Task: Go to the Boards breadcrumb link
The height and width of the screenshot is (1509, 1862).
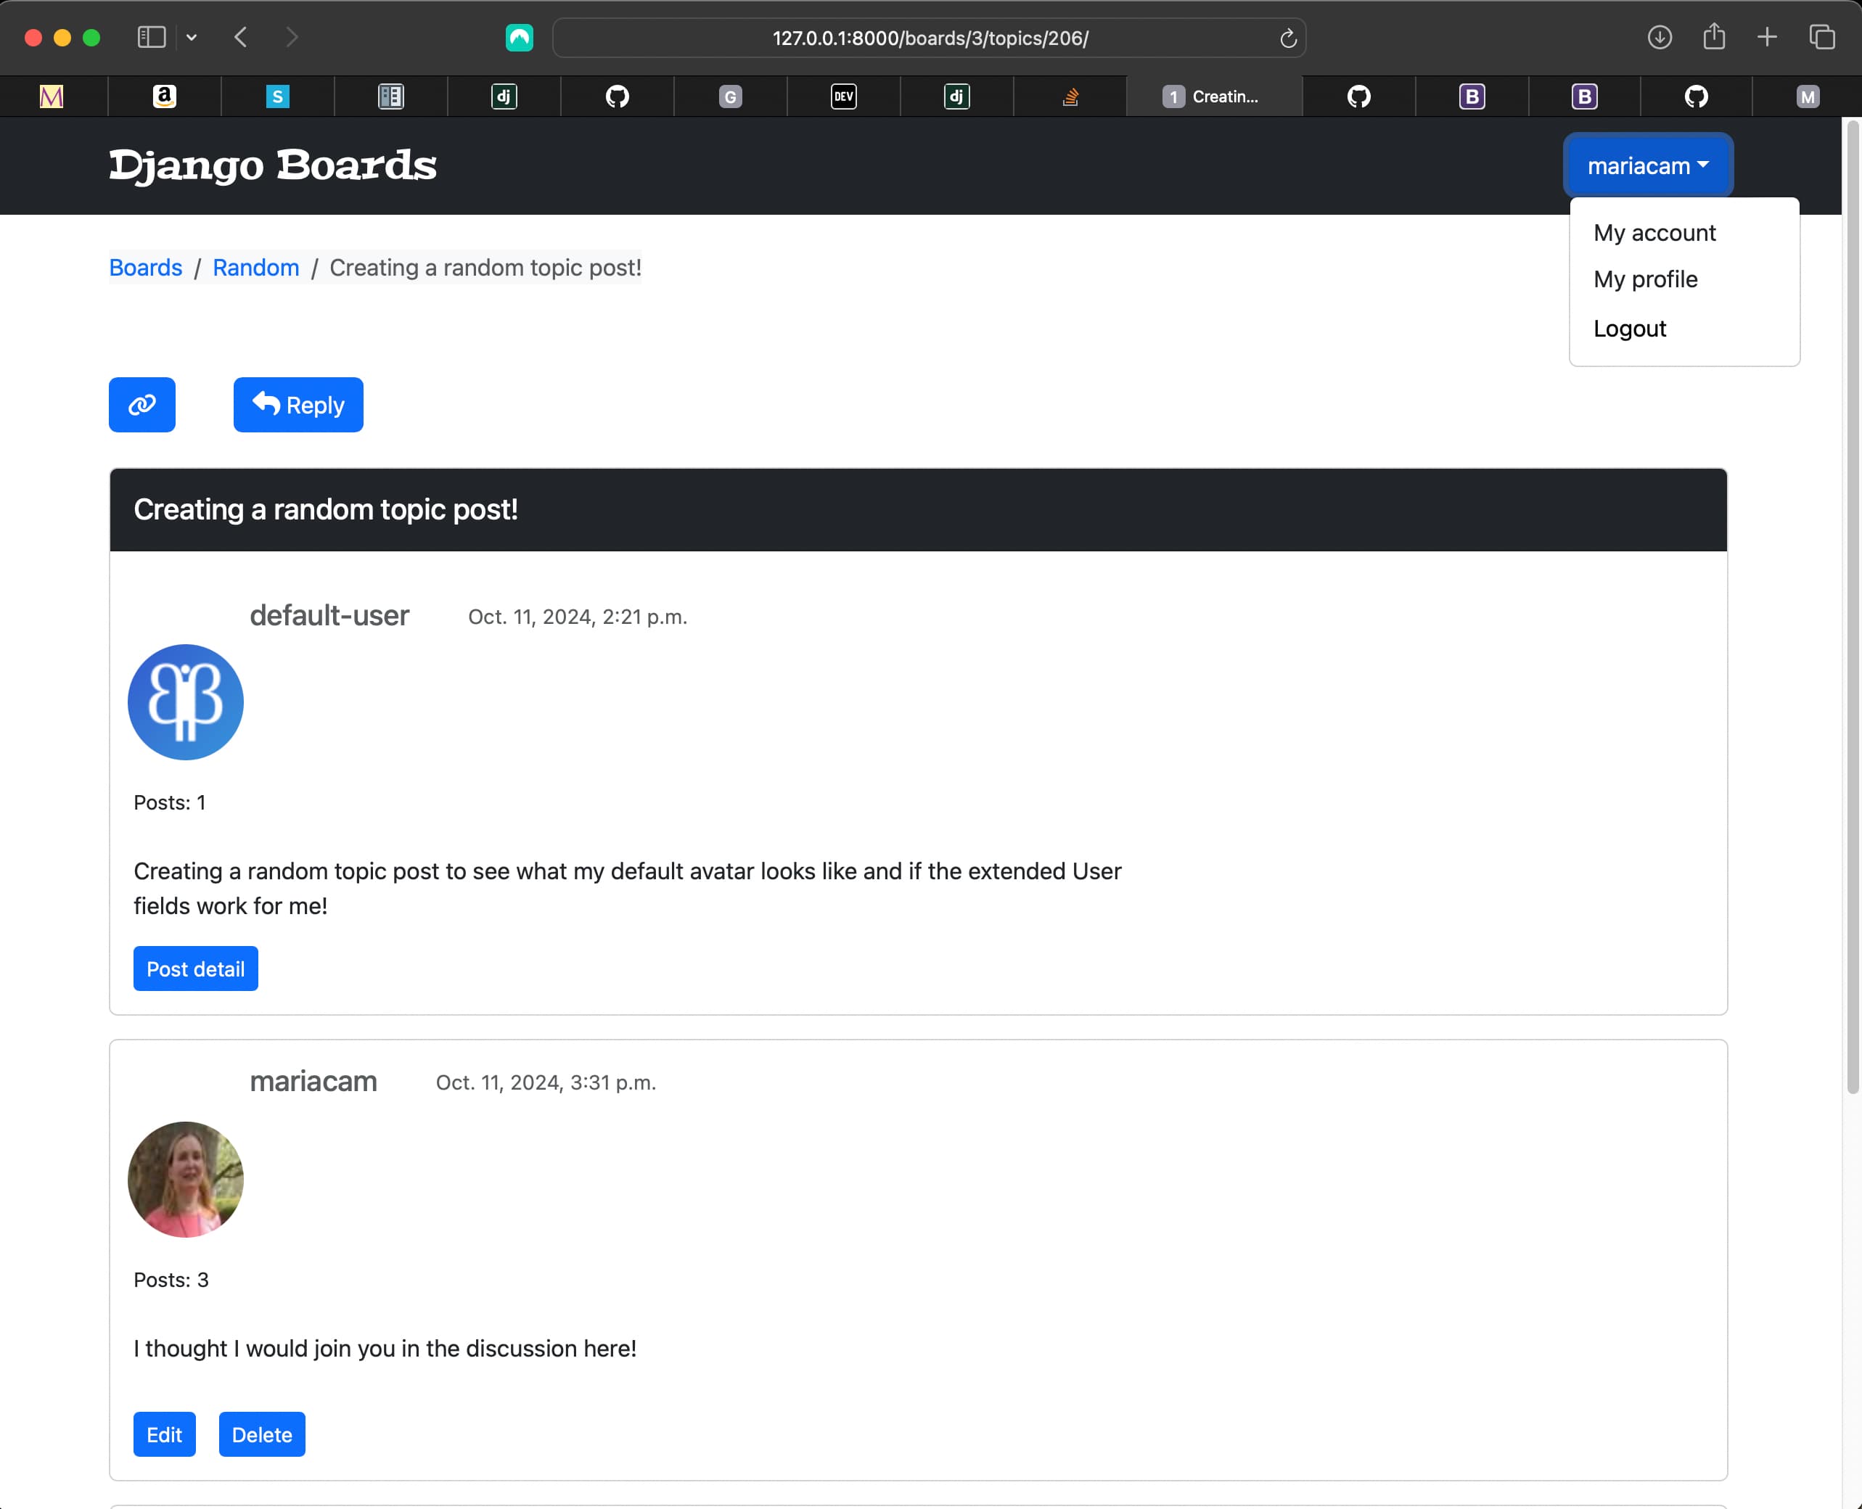Action: tap(145, 268)
